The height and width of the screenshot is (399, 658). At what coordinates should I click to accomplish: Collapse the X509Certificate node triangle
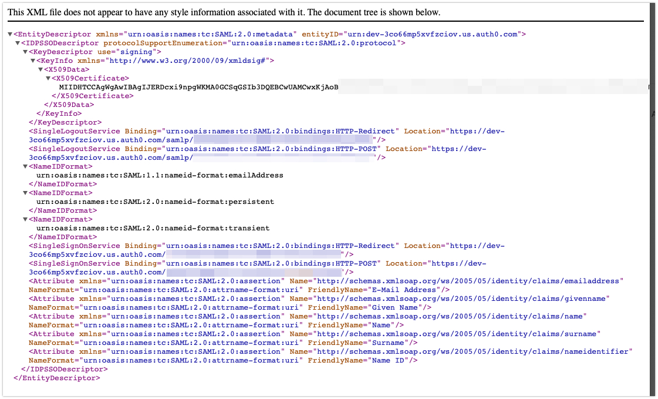[x=48, y=79]
